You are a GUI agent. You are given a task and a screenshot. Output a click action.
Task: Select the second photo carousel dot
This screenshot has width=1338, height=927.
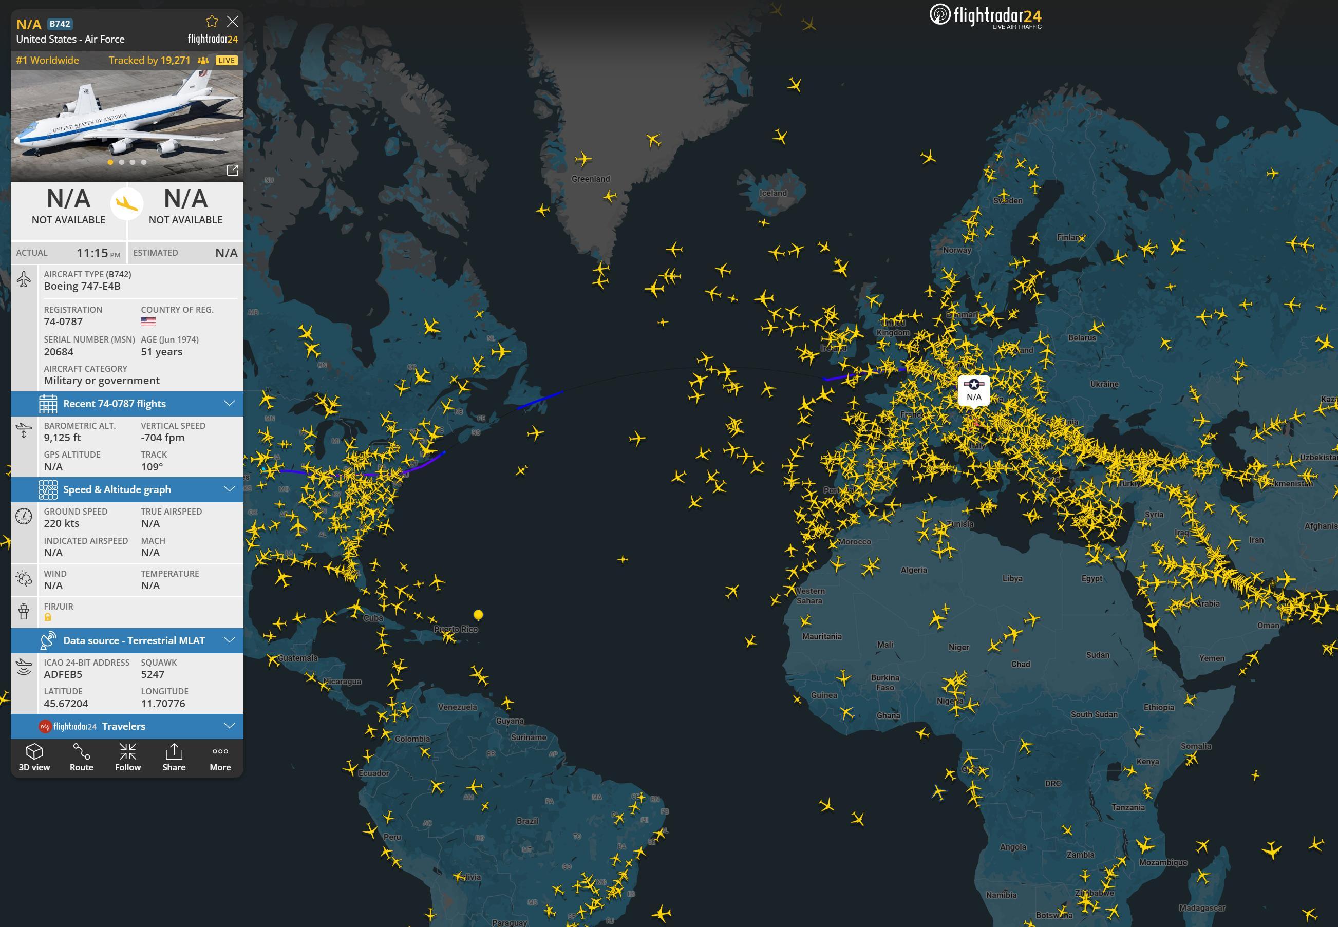(x=121, y=163)
